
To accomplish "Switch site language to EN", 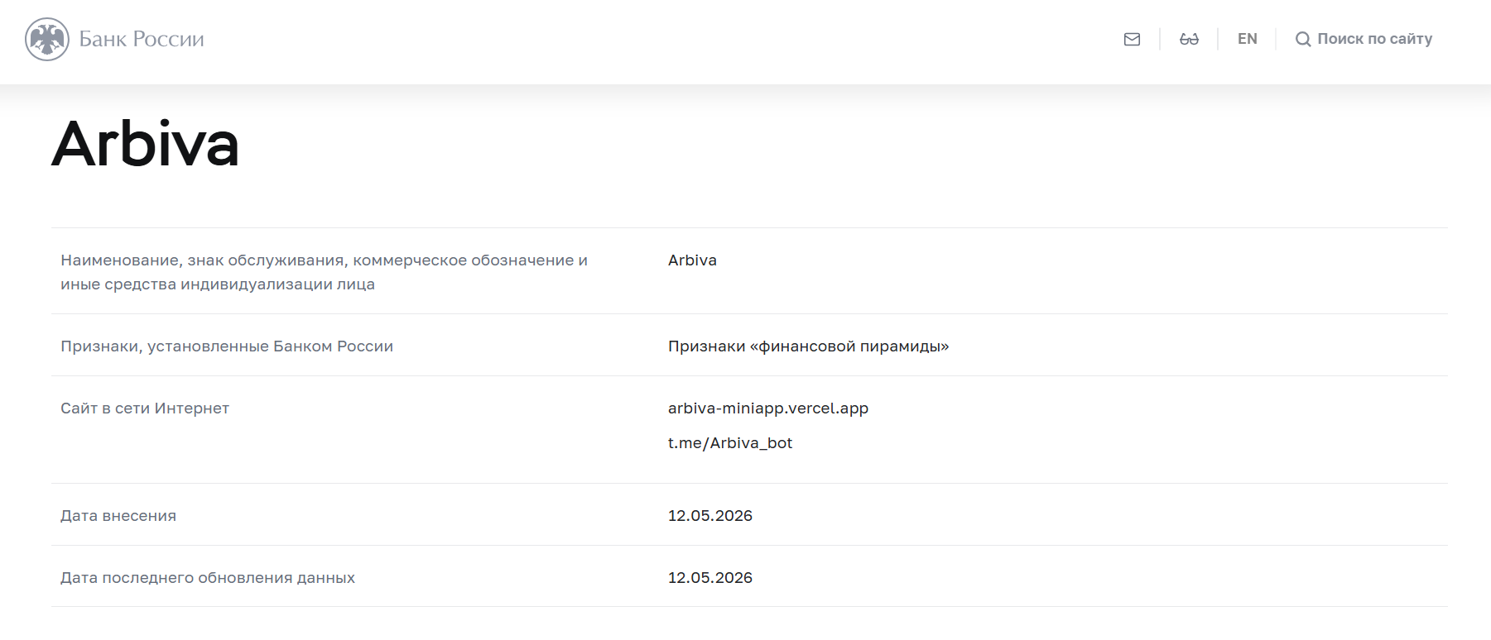I will coord(1247,39).
